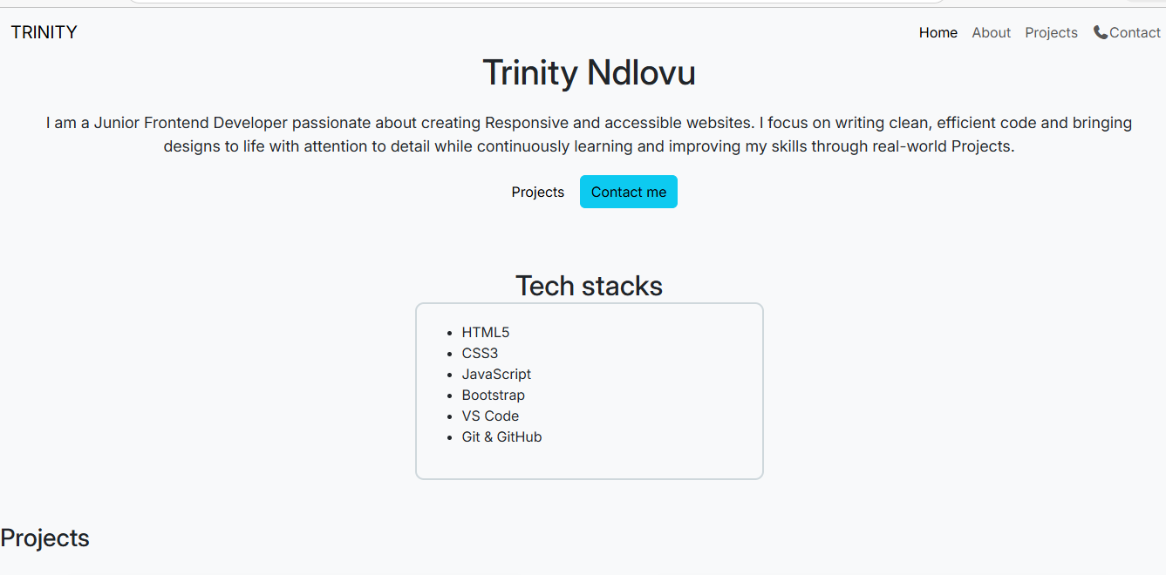The height and width of the screenshot is (575, 1166).
Task: Open the Contact section from the navbar
Action: [1131, 32]
